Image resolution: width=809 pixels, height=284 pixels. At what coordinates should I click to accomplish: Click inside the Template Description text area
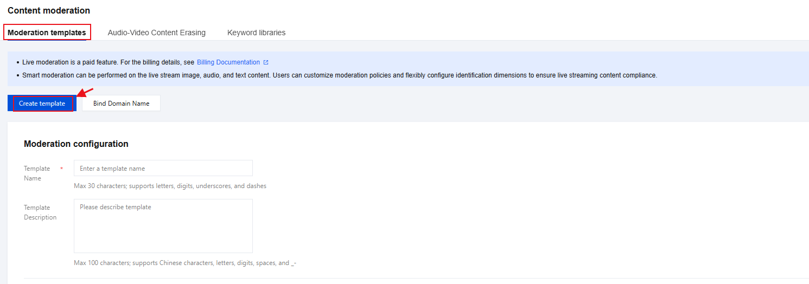click(x=163, y=225)
